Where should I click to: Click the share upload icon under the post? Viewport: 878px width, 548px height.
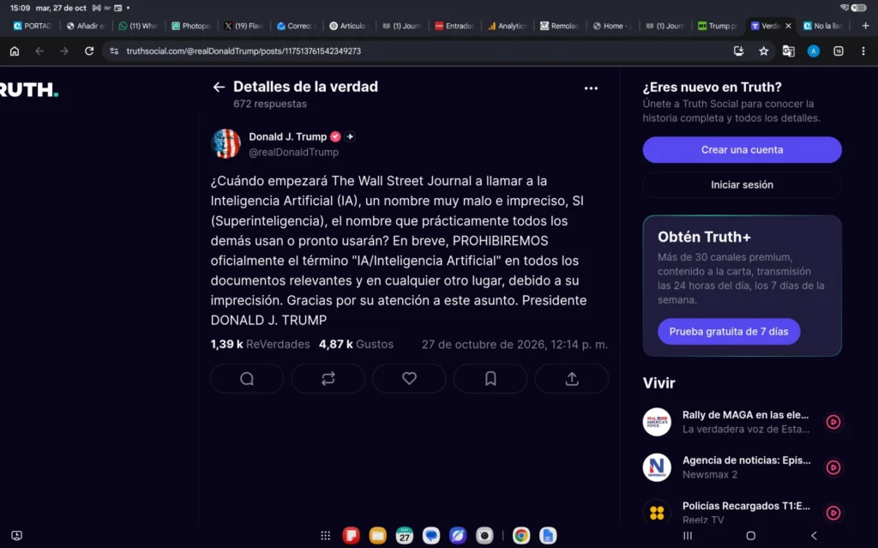coord(572,379)
